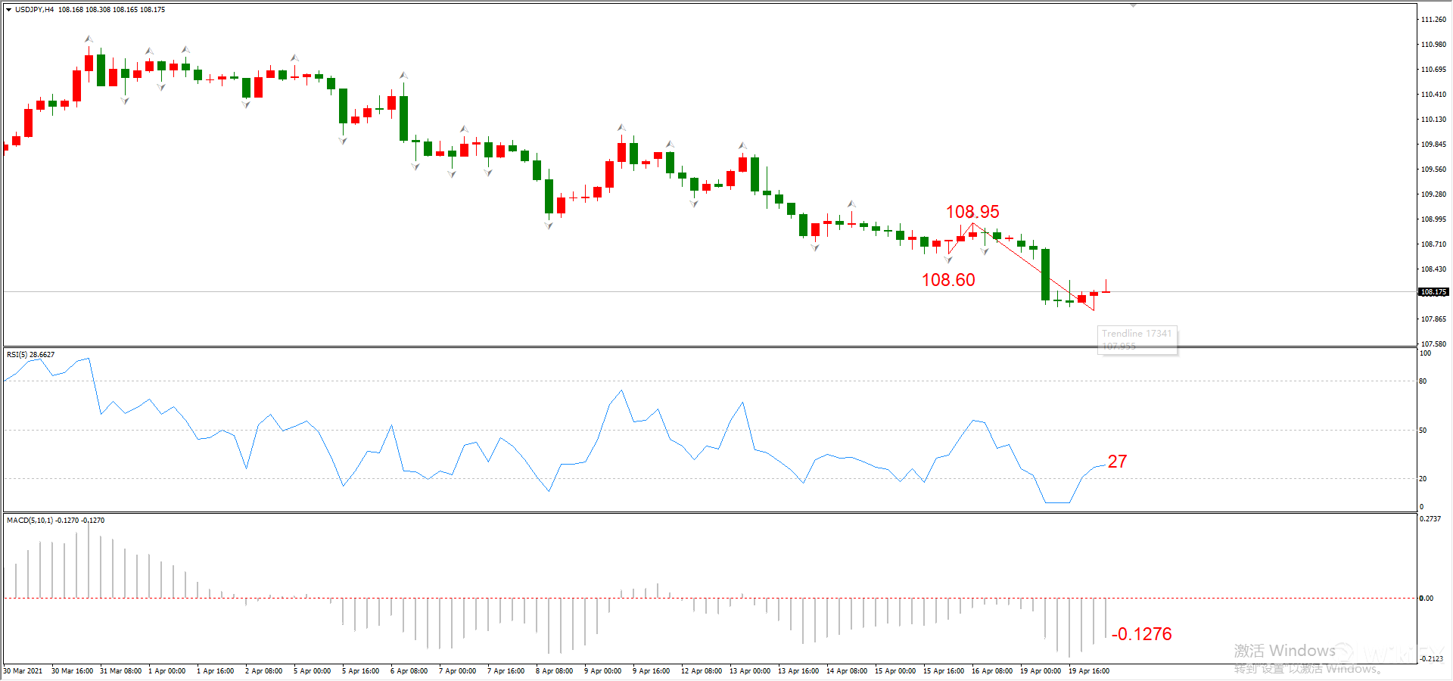The image size is (1453, 681).
Task: Select the MACD annotation -0.1276
Action: [x=1142, y=634]
